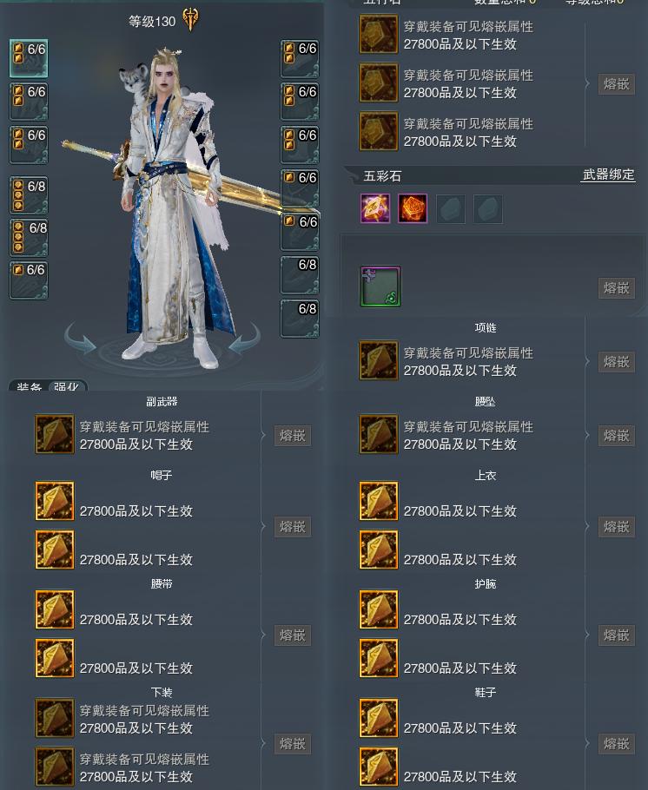This screenshot has width=648, height=790.
Task: Click 武器绑定 link
Action: click(608, 174)
